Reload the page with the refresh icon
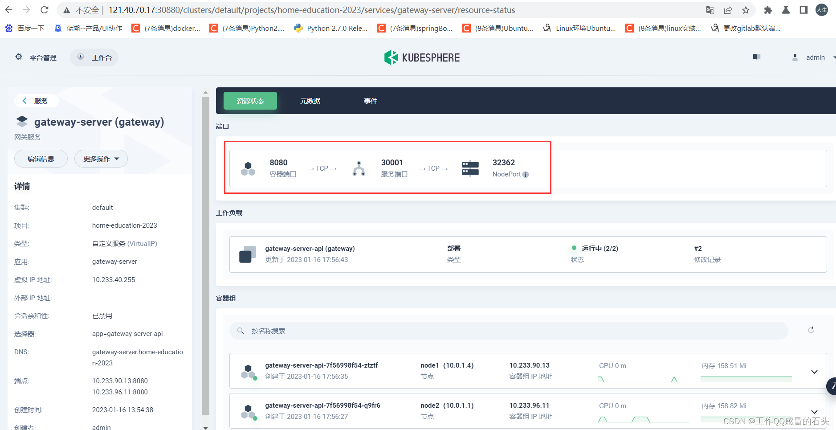The height and width of the screenshot is (430, 836). pyautogui.click(x=44, y=10)
